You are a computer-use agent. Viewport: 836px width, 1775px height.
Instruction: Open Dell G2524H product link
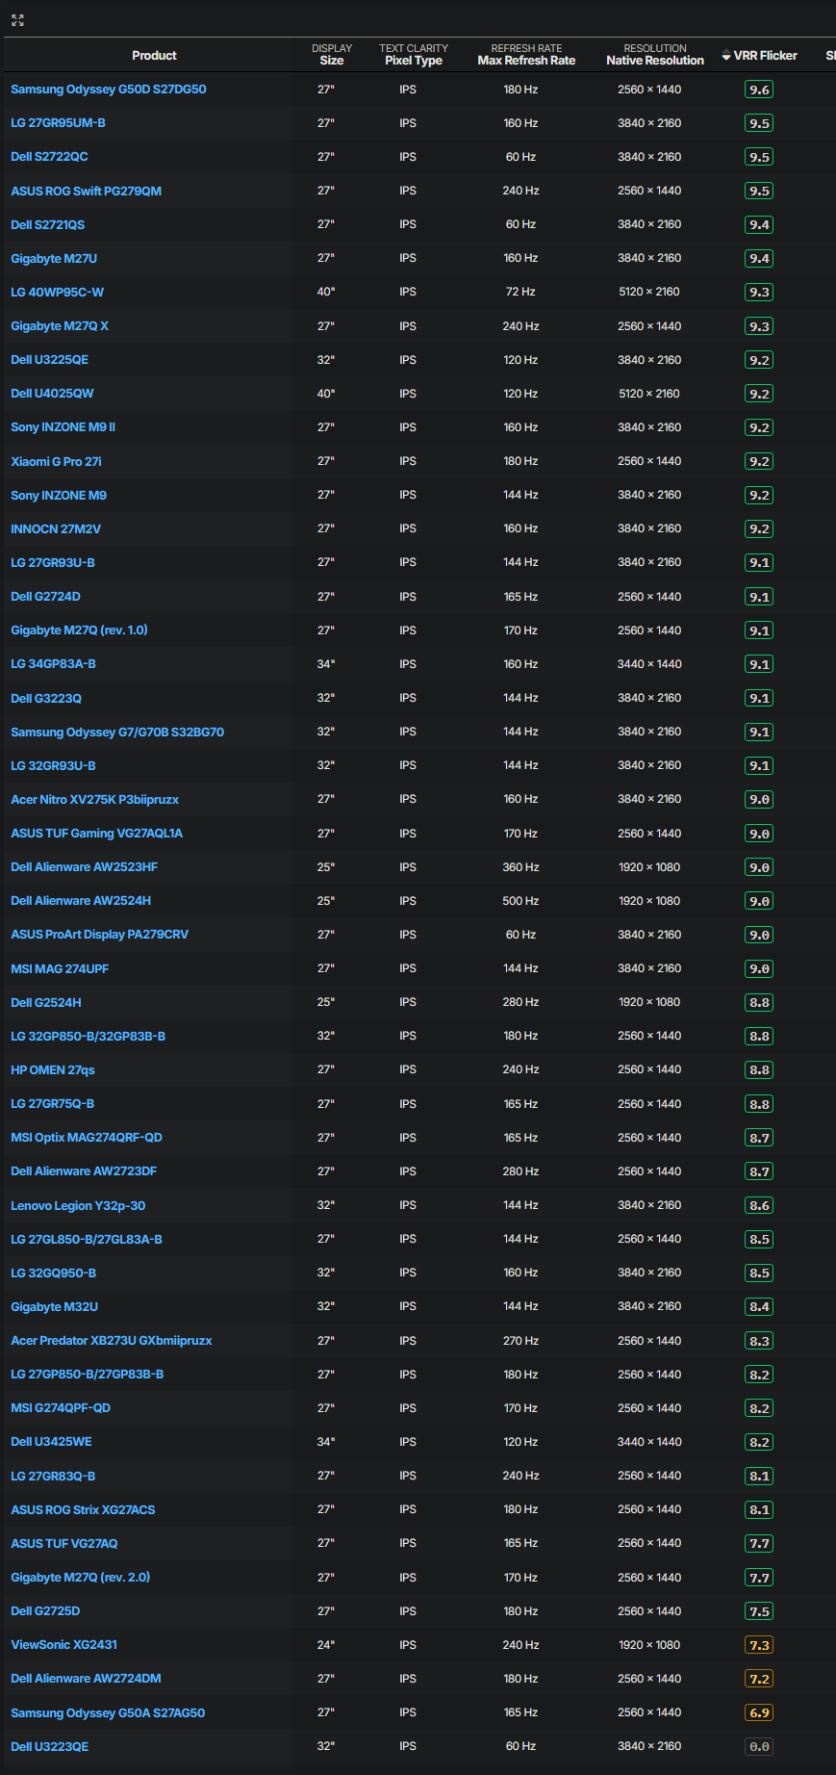(x=46, y=1002)
